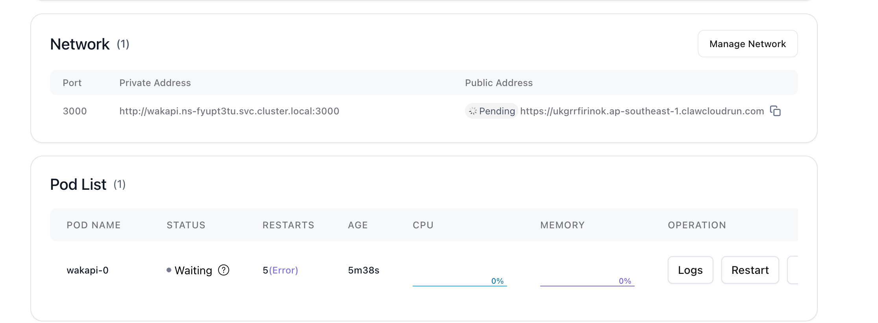
Task: Click the Memory 0% usage chart
Action: pyautogui.click(x=587, y=281)
